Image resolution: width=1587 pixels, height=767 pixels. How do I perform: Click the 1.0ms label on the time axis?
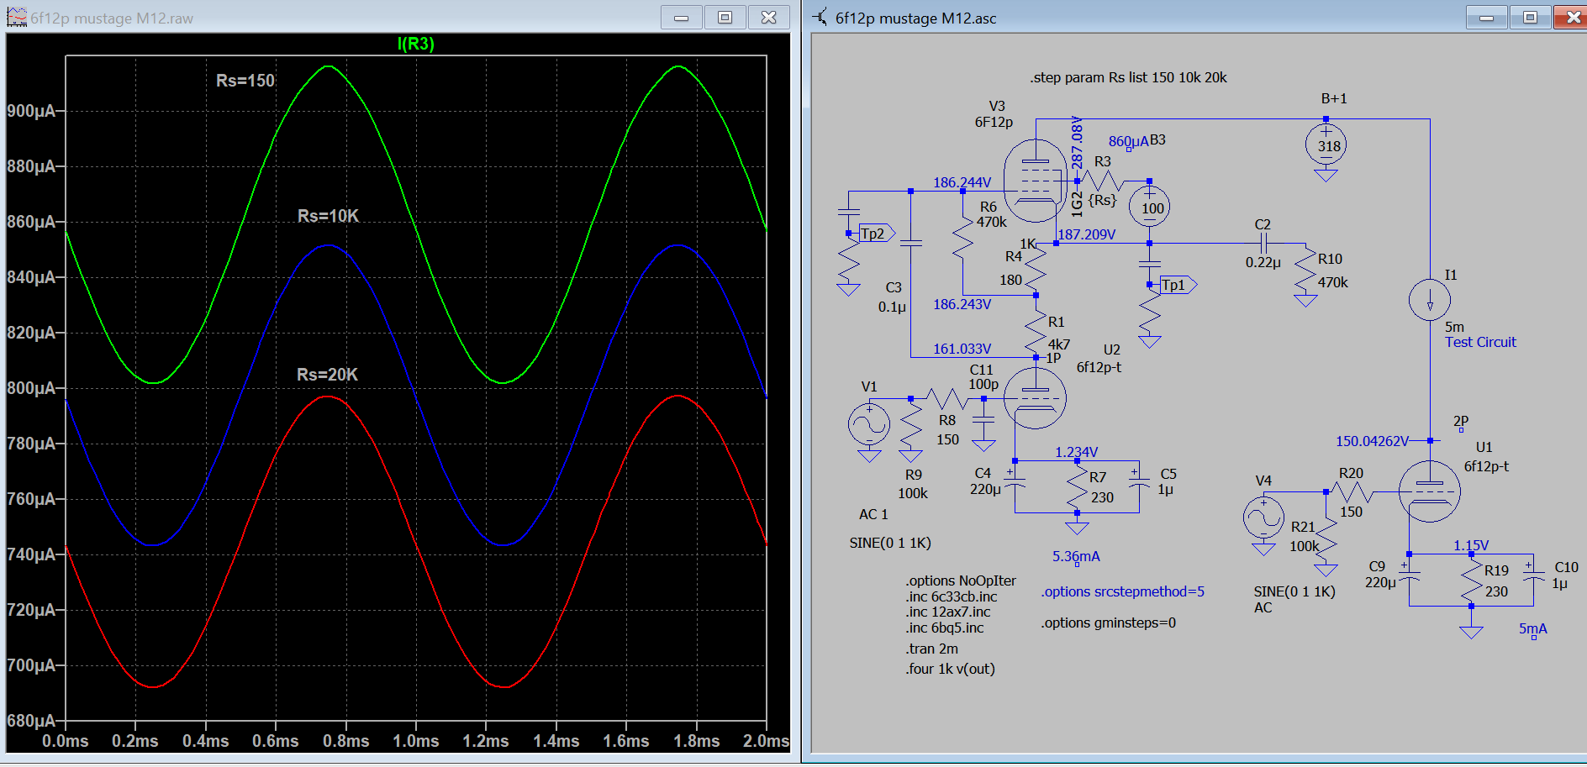click(x=416, y=741)
